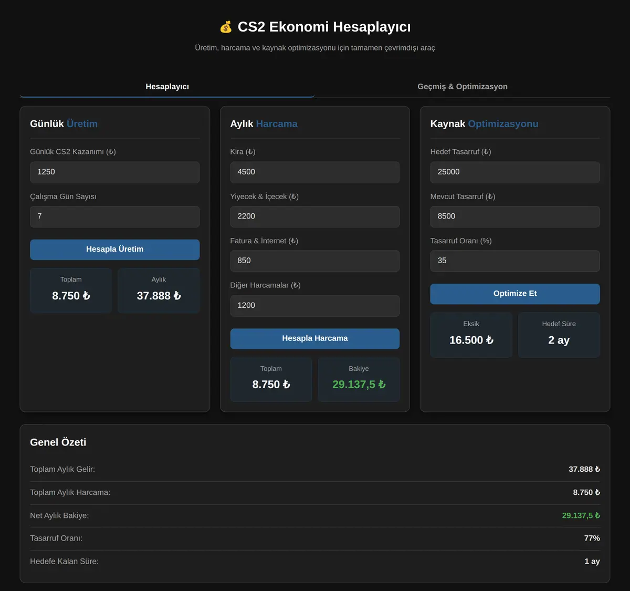Click the Toplam Aylık Gelir summary label
The width and height of the screenshot is (630, 591).
tap(62, 469)
